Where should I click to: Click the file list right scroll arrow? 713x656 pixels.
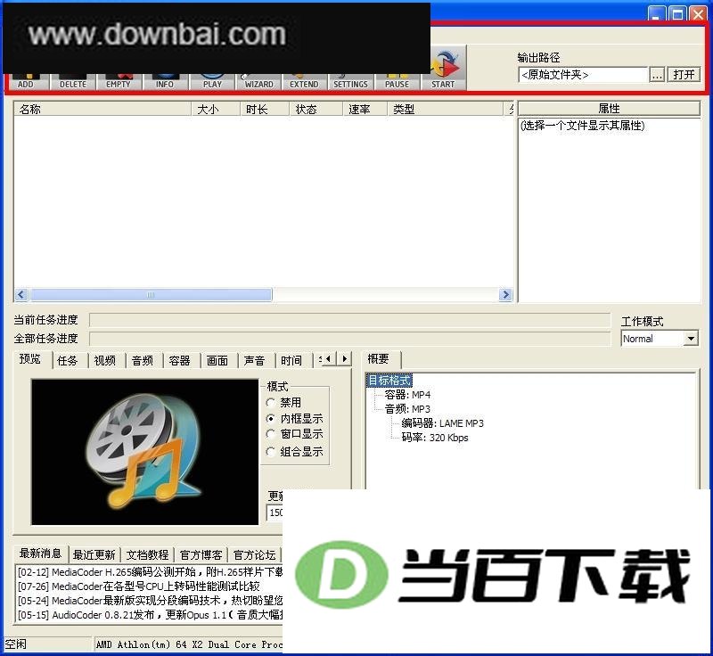point(505,295)
